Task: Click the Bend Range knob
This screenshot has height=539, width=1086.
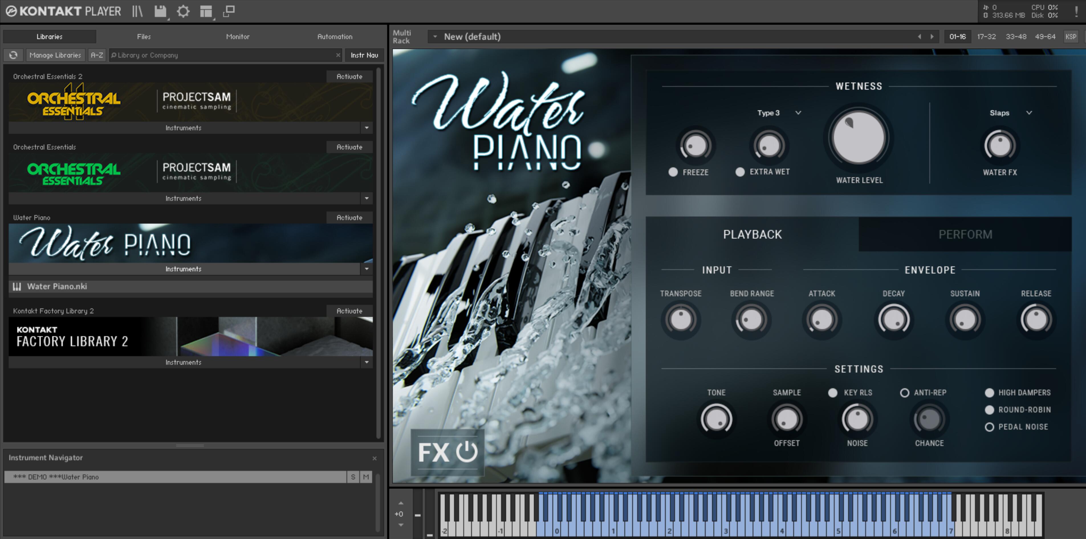Action: pyautogui.click(x=751, y=320)
